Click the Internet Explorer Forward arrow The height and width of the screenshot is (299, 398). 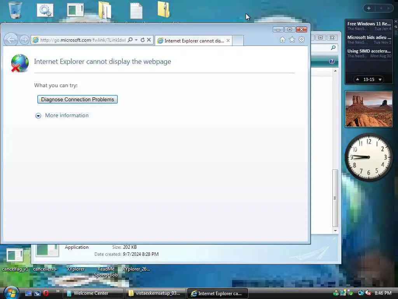click(24, 40)
